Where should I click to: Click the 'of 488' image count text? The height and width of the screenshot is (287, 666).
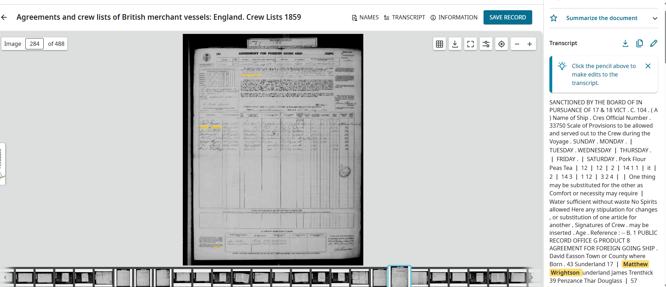(56, 44)
